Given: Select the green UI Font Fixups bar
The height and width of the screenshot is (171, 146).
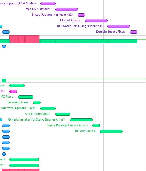Looking at the screenshot, I should click(111, 131).
